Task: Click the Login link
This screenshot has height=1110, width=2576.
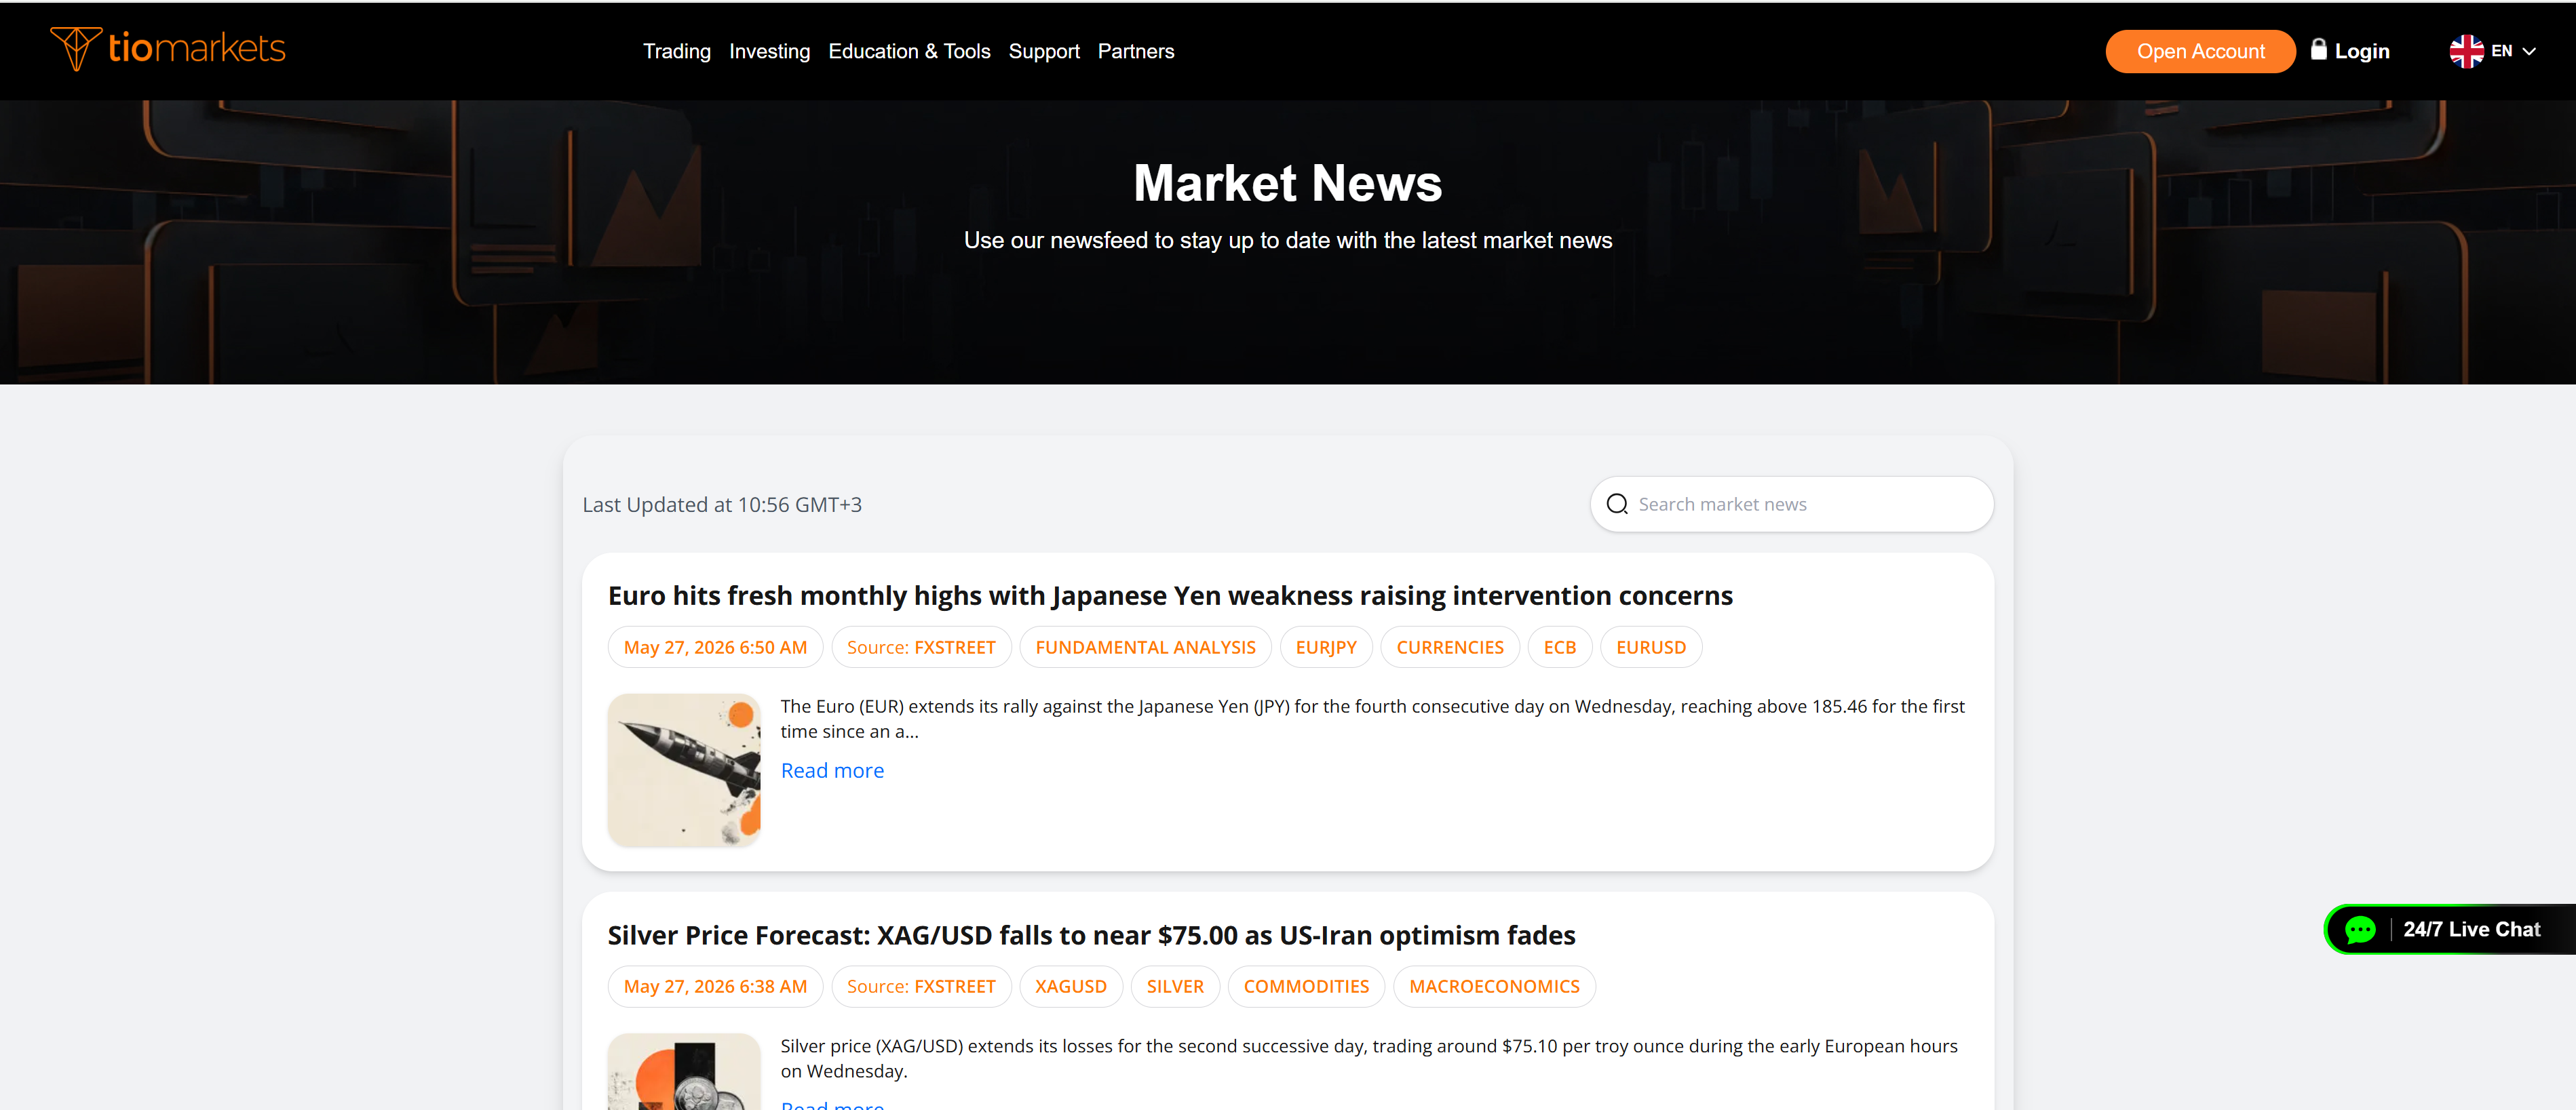Action: 2361,51
